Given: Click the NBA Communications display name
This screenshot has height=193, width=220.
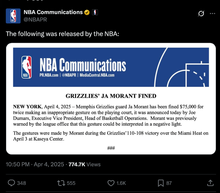Looking at the screenshot, I should click(53, 12).
